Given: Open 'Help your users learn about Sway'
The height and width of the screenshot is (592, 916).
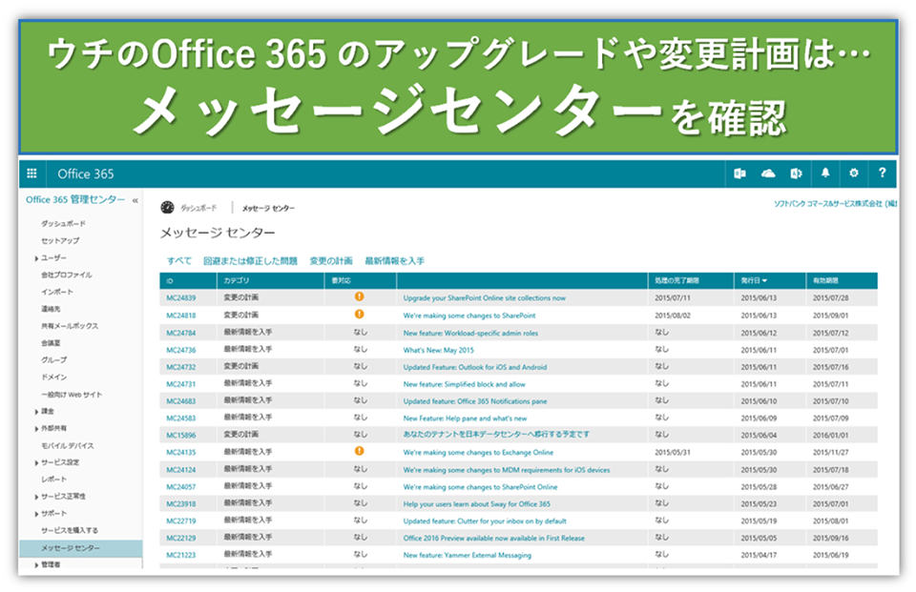Looking at the screenshot, I should coord(477,504).
